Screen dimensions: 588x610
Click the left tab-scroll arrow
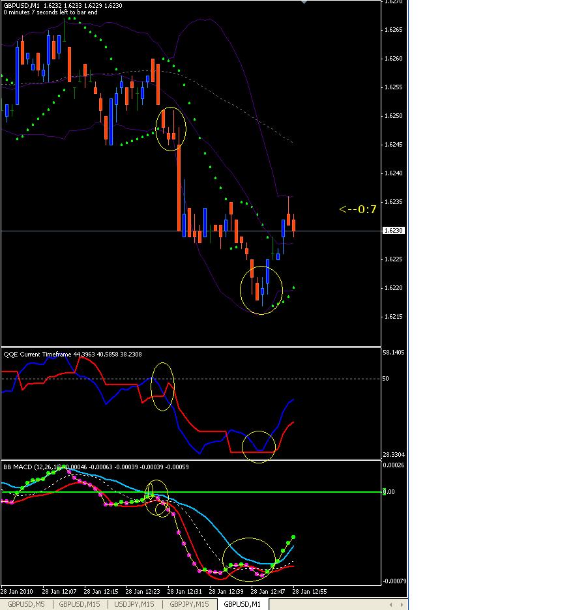[x=390, y=605]
